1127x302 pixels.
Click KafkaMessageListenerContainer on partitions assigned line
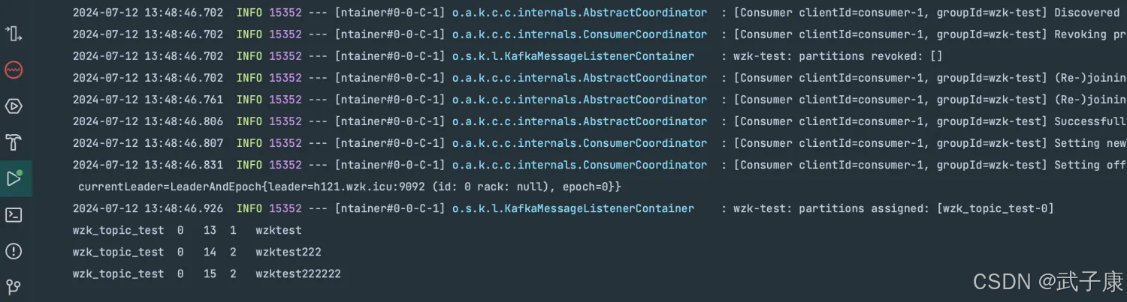(x=573, y=208)
